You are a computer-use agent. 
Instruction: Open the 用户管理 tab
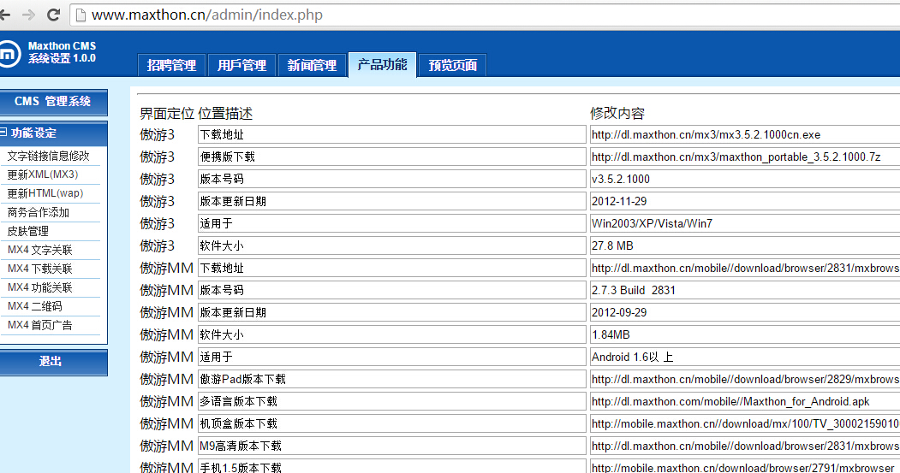click(241, 65)
